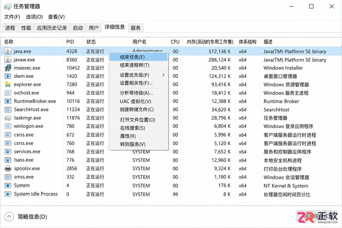The width and height of the screenshot is (342, 228).
Task: Click the SearchHost.exe icon
Action: point(8,110)
